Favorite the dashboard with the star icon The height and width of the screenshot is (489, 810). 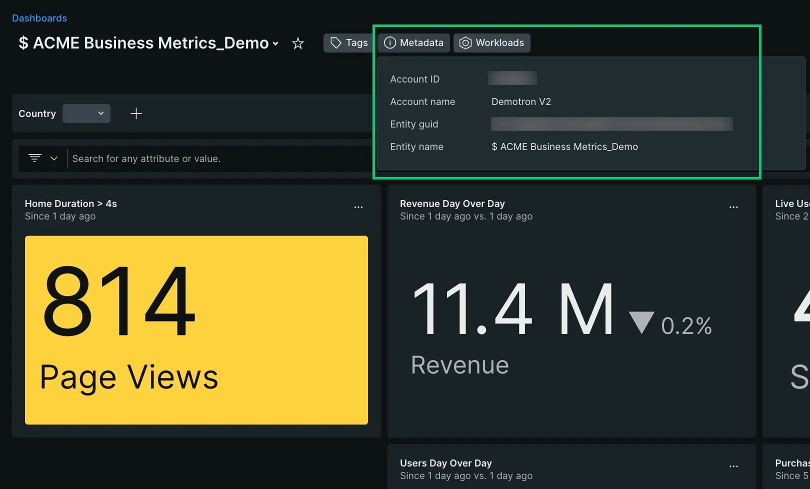pyautogui.click(x=298, y=43)
